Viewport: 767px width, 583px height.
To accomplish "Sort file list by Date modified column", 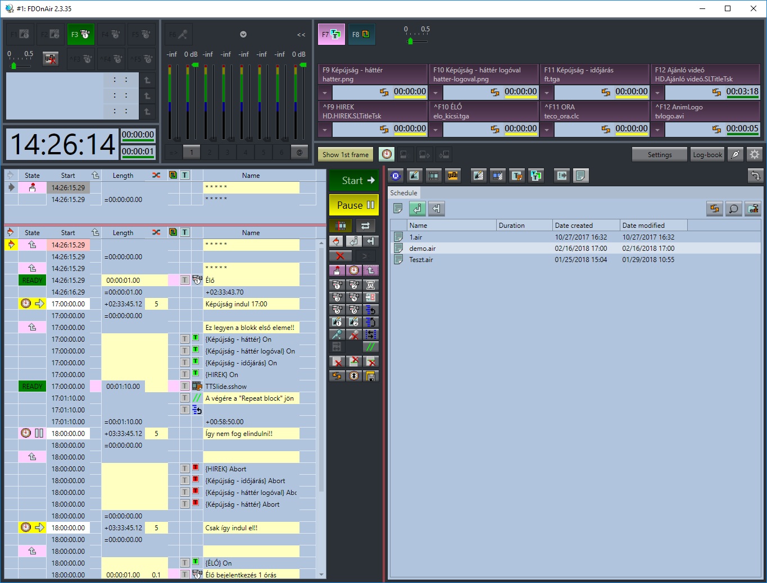I will (x=653, y=225).
